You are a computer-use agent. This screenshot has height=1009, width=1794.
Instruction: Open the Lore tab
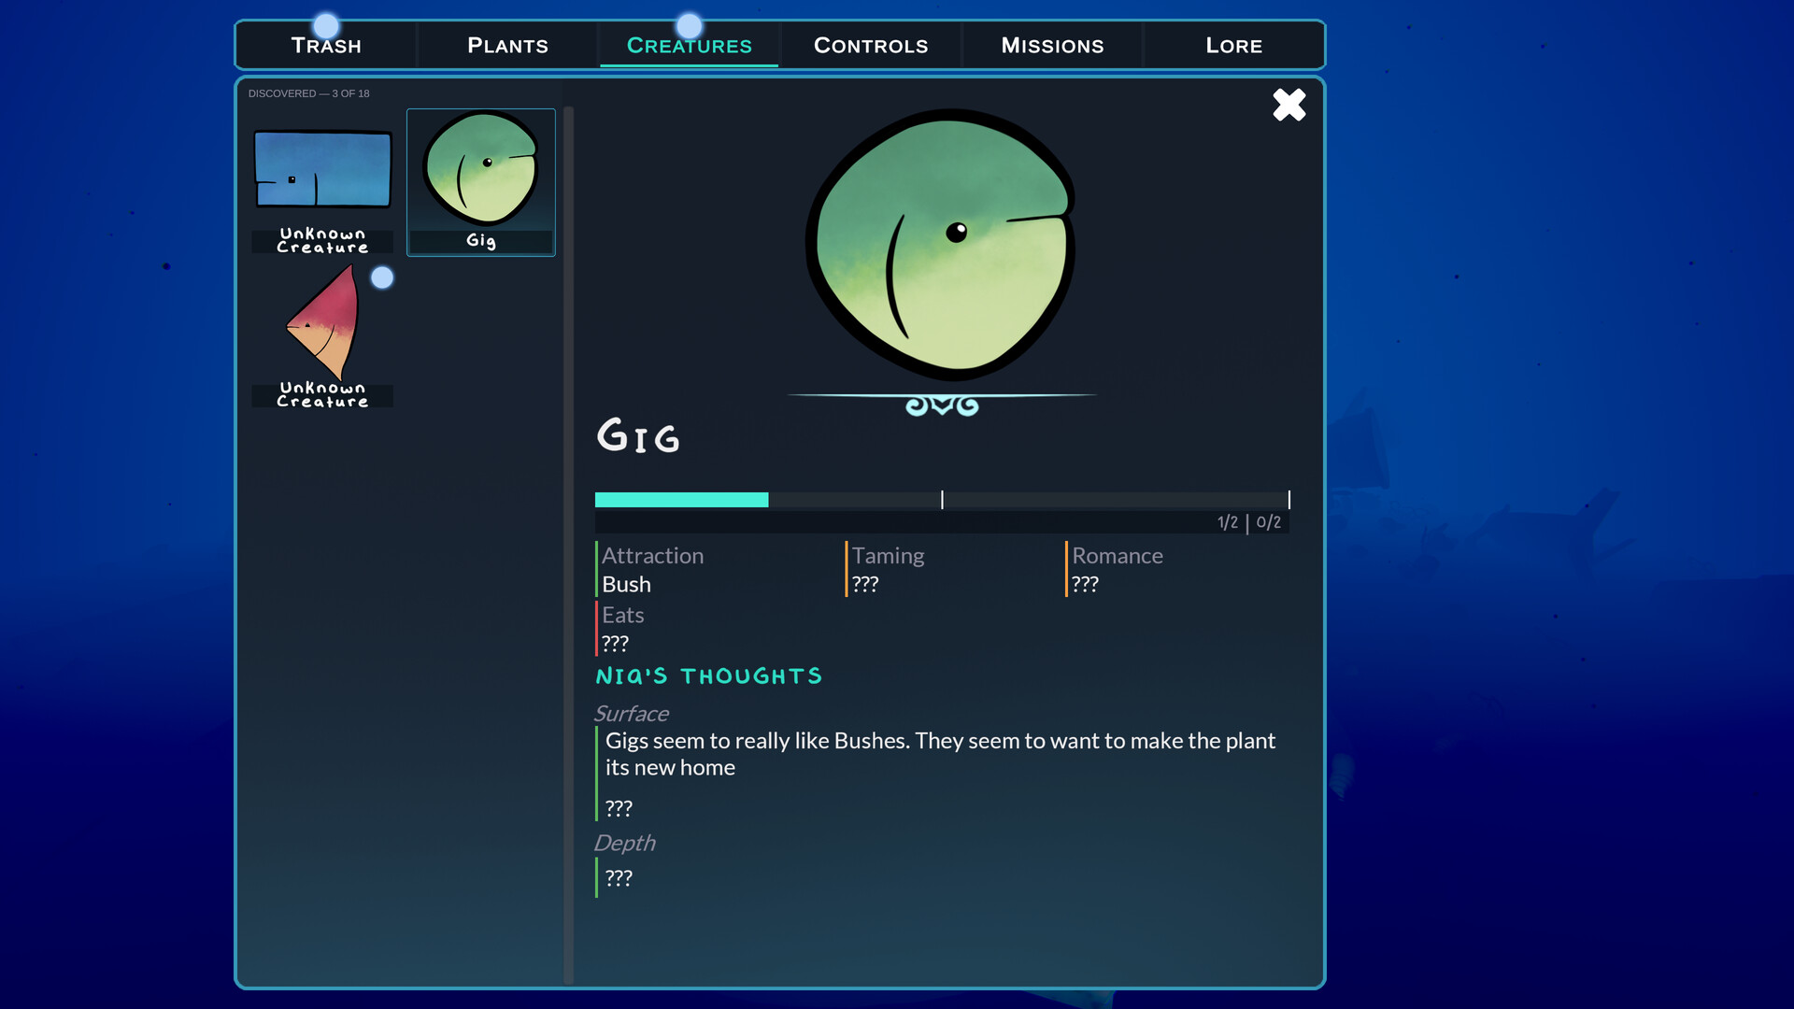1233,46
